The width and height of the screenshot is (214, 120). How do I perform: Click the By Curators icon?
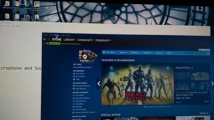[74, 76]
